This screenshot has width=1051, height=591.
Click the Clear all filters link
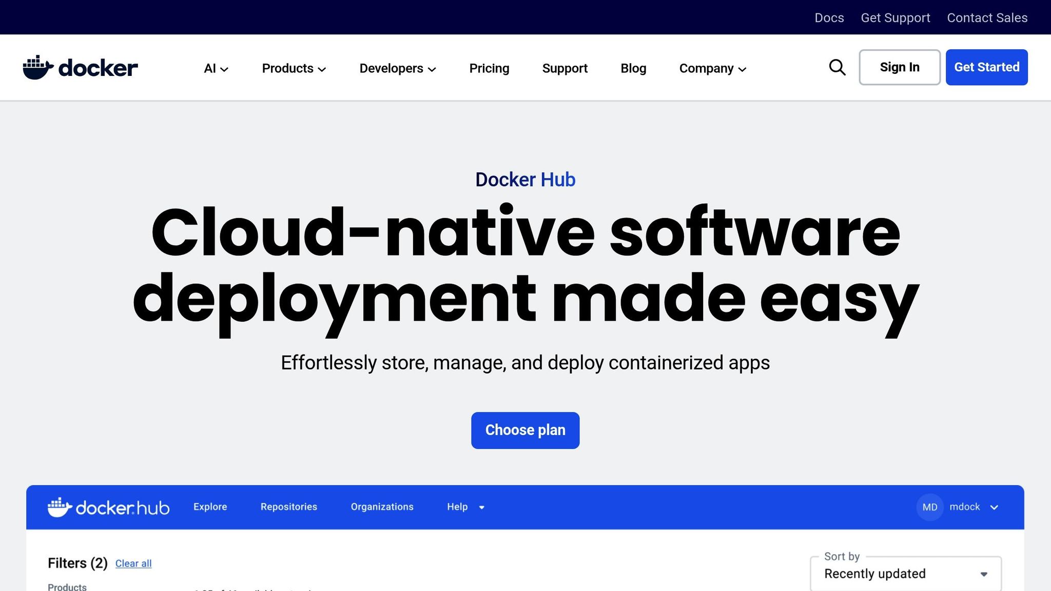133,563
